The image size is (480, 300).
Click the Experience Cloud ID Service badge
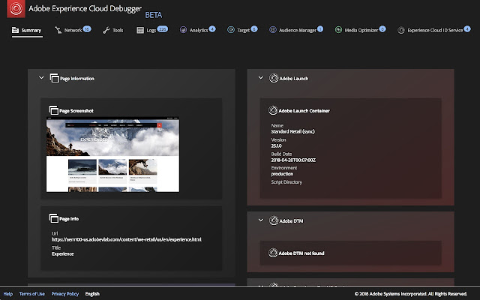(467, 29)
